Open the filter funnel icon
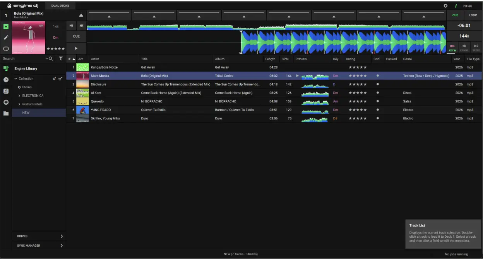 61,59
